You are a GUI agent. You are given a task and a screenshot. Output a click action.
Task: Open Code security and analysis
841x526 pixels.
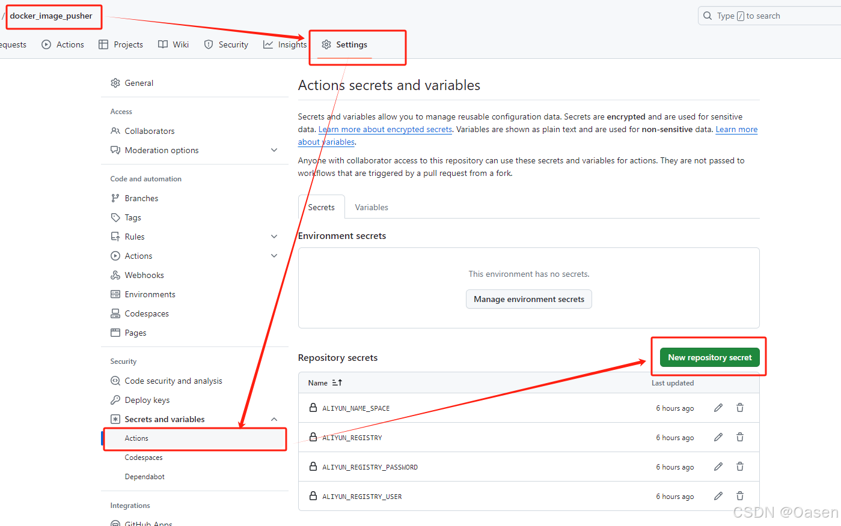pos(195,381)
